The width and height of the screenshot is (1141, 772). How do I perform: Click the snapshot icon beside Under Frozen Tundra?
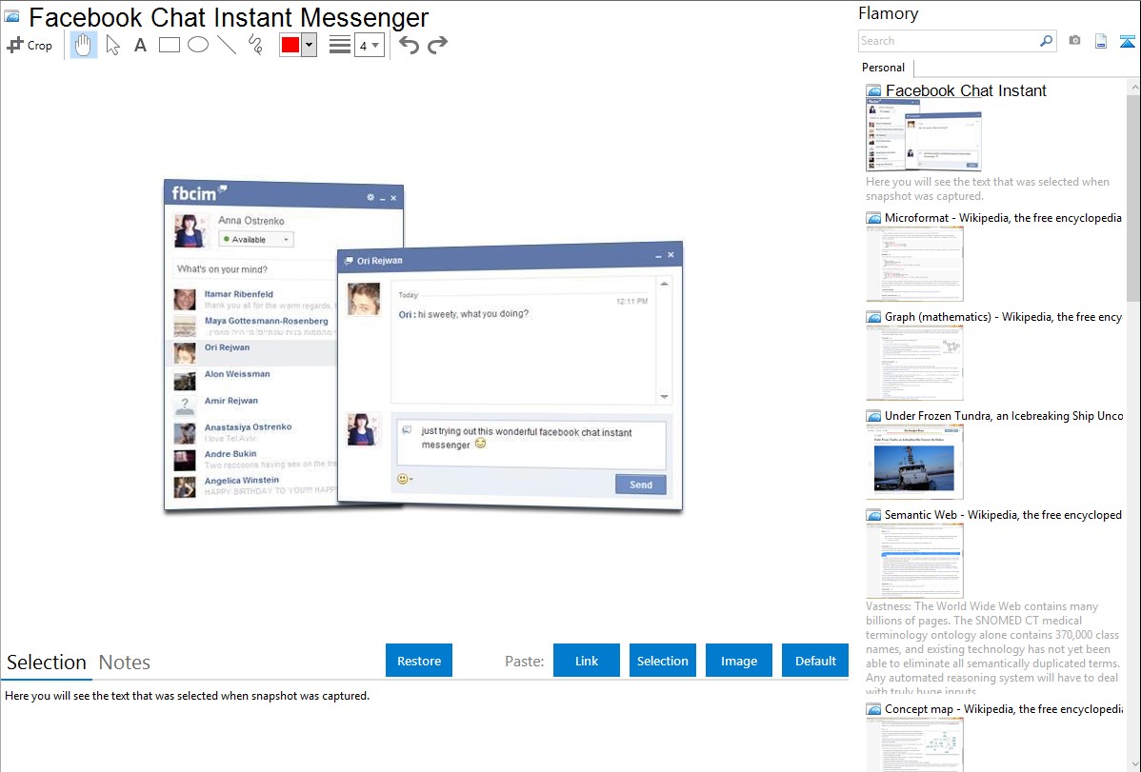(873, 416)
